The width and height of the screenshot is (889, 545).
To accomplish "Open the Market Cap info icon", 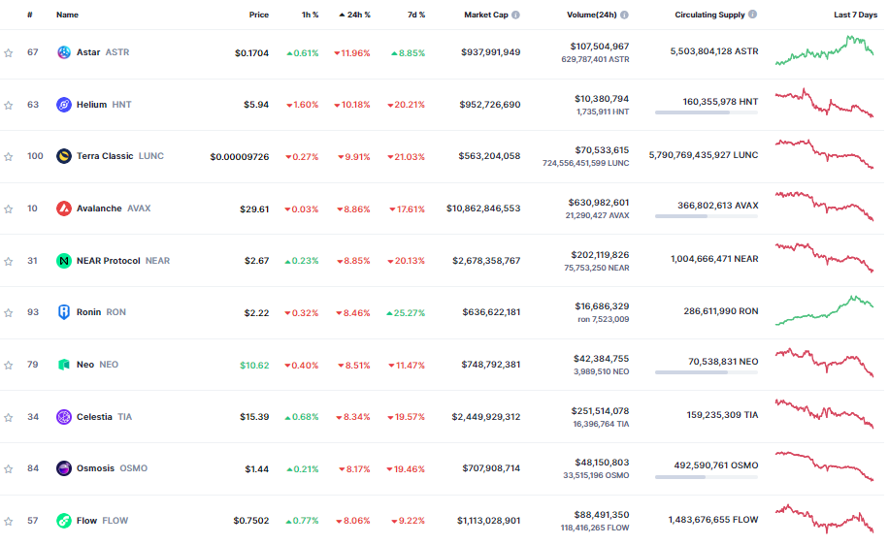I will click(515, 15).
